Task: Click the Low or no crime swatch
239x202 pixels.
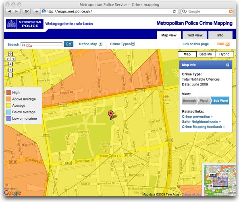Action: point(9,119)
